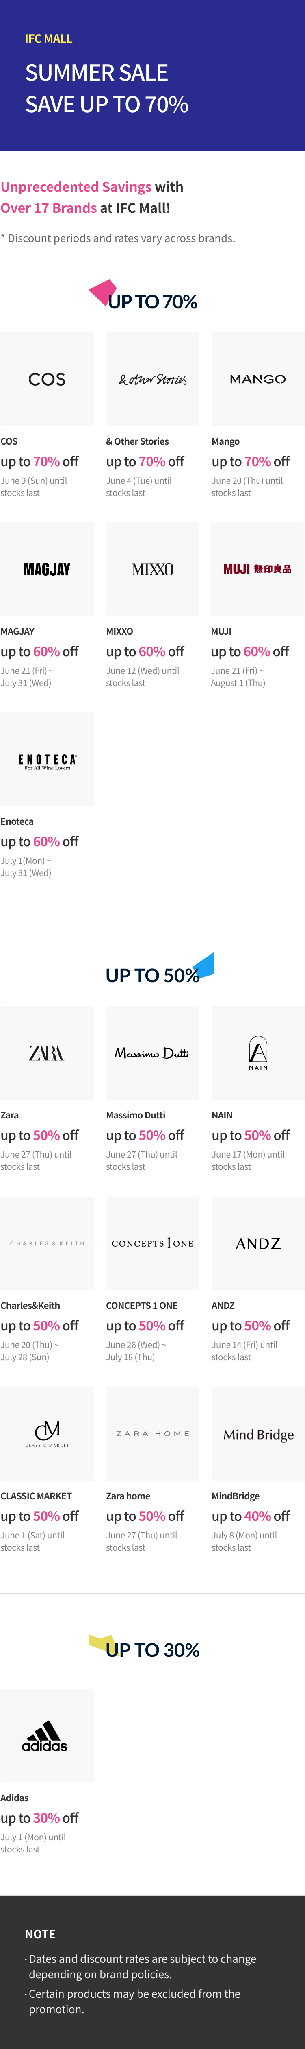Click the pink tag beside UP TO 70%

pyautogui.click(x=102, y=291)
